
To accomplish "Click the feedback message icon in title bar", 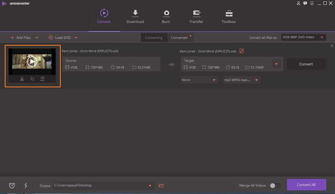I will click(305, 3).
